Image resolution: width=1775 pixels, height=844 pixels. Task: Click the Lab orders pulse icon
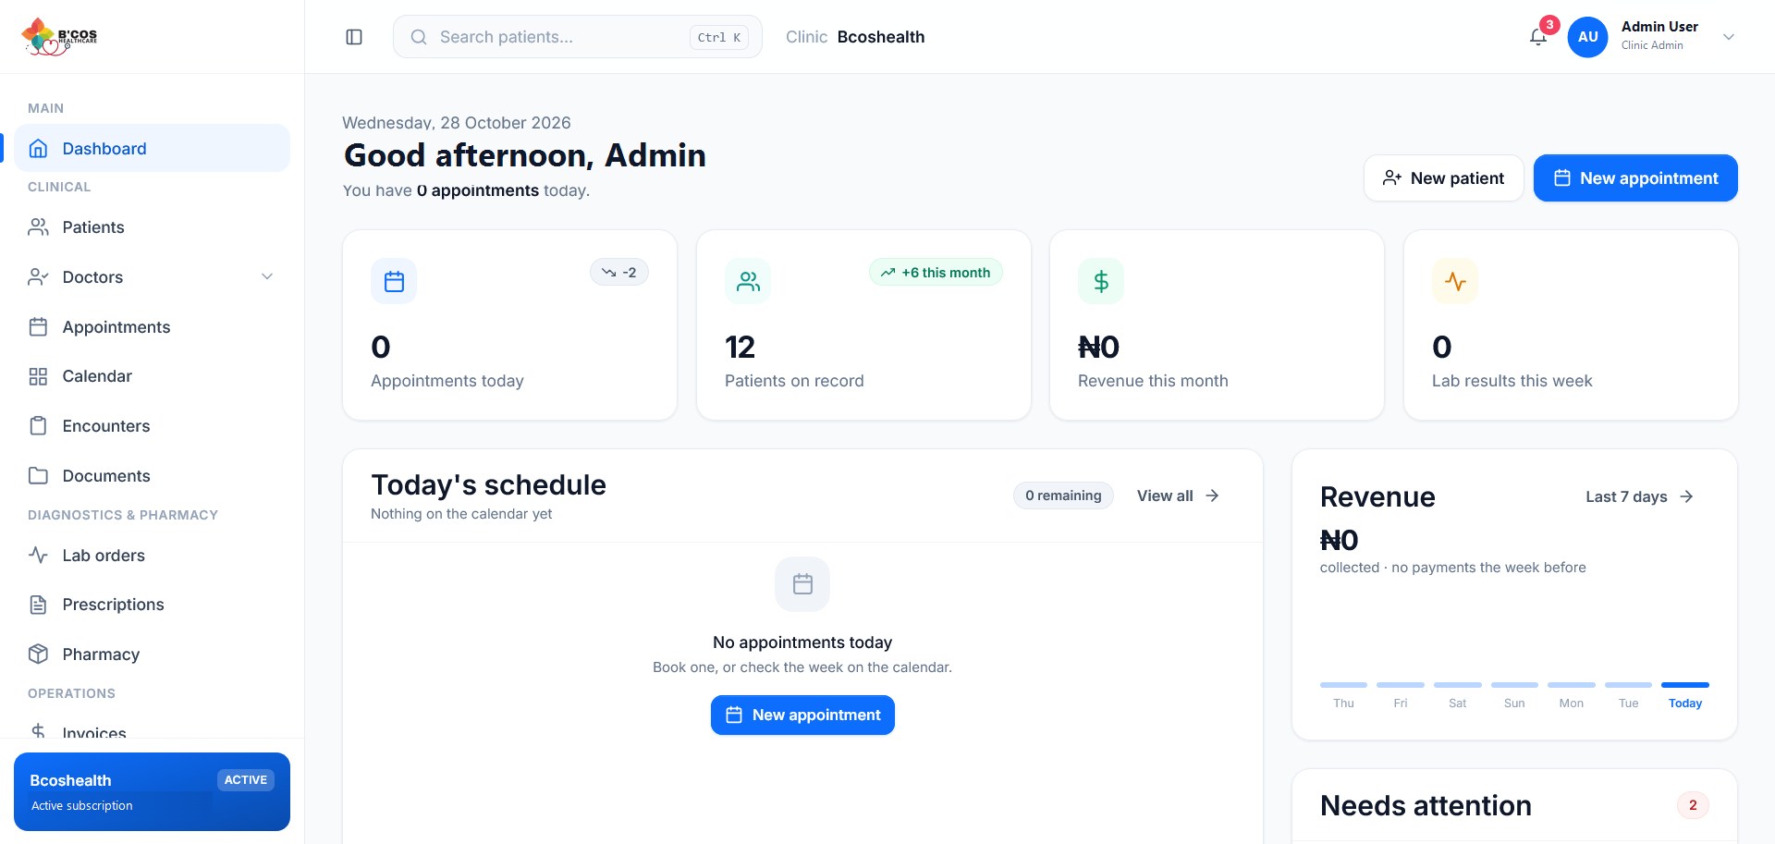point(38,556)
